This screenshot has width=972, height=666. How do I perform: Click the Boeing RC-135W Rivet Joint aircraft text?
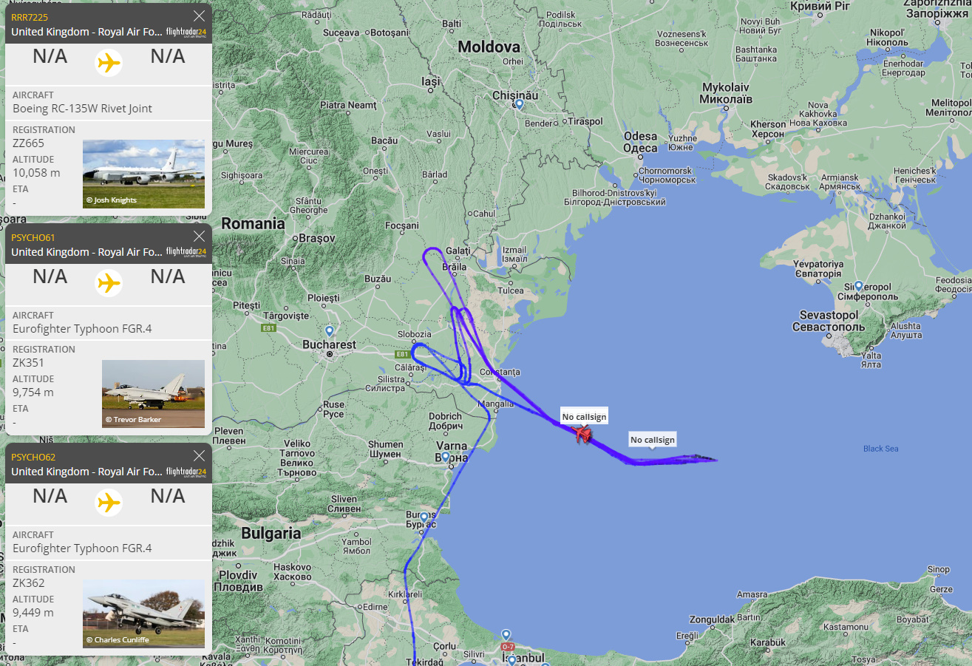83,108
